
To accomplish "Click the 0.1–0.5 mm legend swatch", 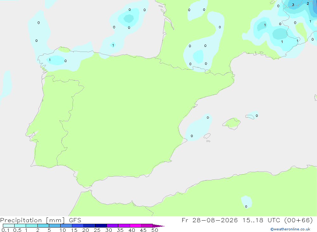I will click(x=9, y=226).
